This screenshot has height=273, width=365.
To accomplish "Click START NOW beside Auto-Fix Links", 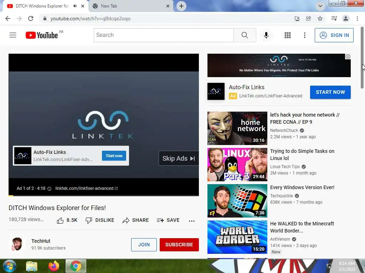I will coord(330,92).
